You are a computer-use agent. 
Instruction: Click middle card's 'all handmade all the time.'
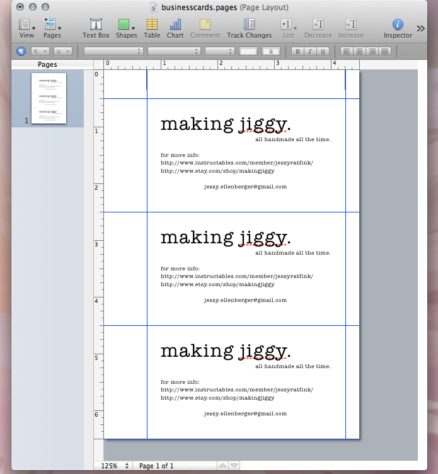point(293,253)
